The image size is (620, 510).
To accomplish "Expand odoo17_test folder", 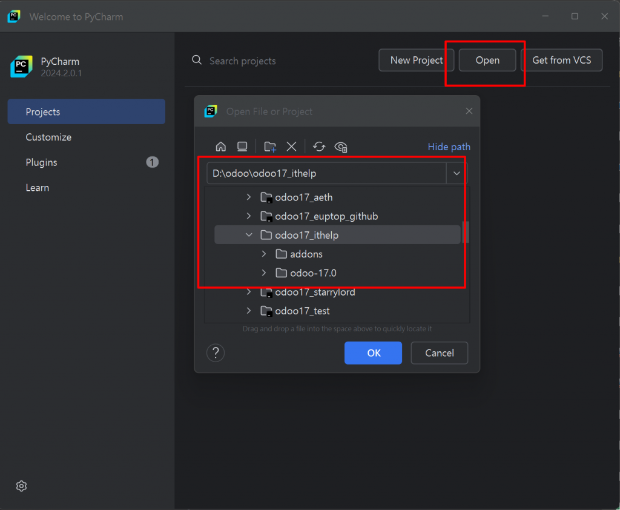I will click(249, 311).
